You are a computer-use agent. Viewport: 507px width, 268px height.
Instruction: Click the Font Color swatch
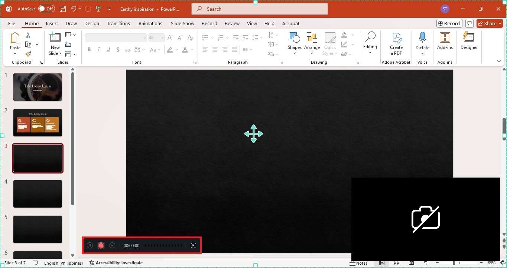coord(185,50)
